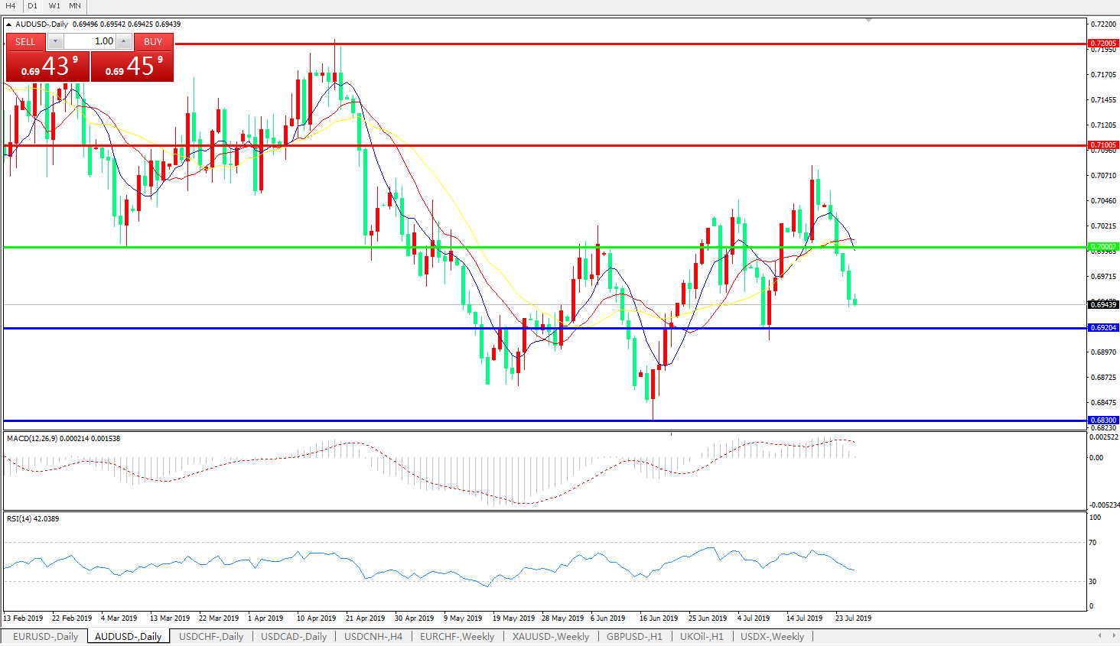The width and height of the screenshot is (1120, 646).
Task: Select the D1 timeframe button
Action: pos(32,5)
